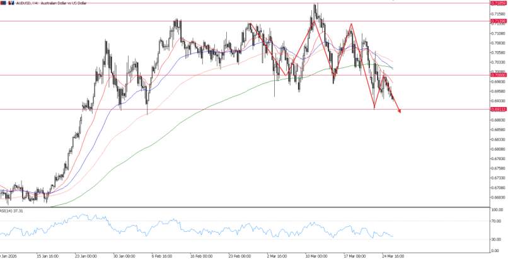Click the 6 Feb 16:00 time label

pyautogui.click(x=163, y=256)
